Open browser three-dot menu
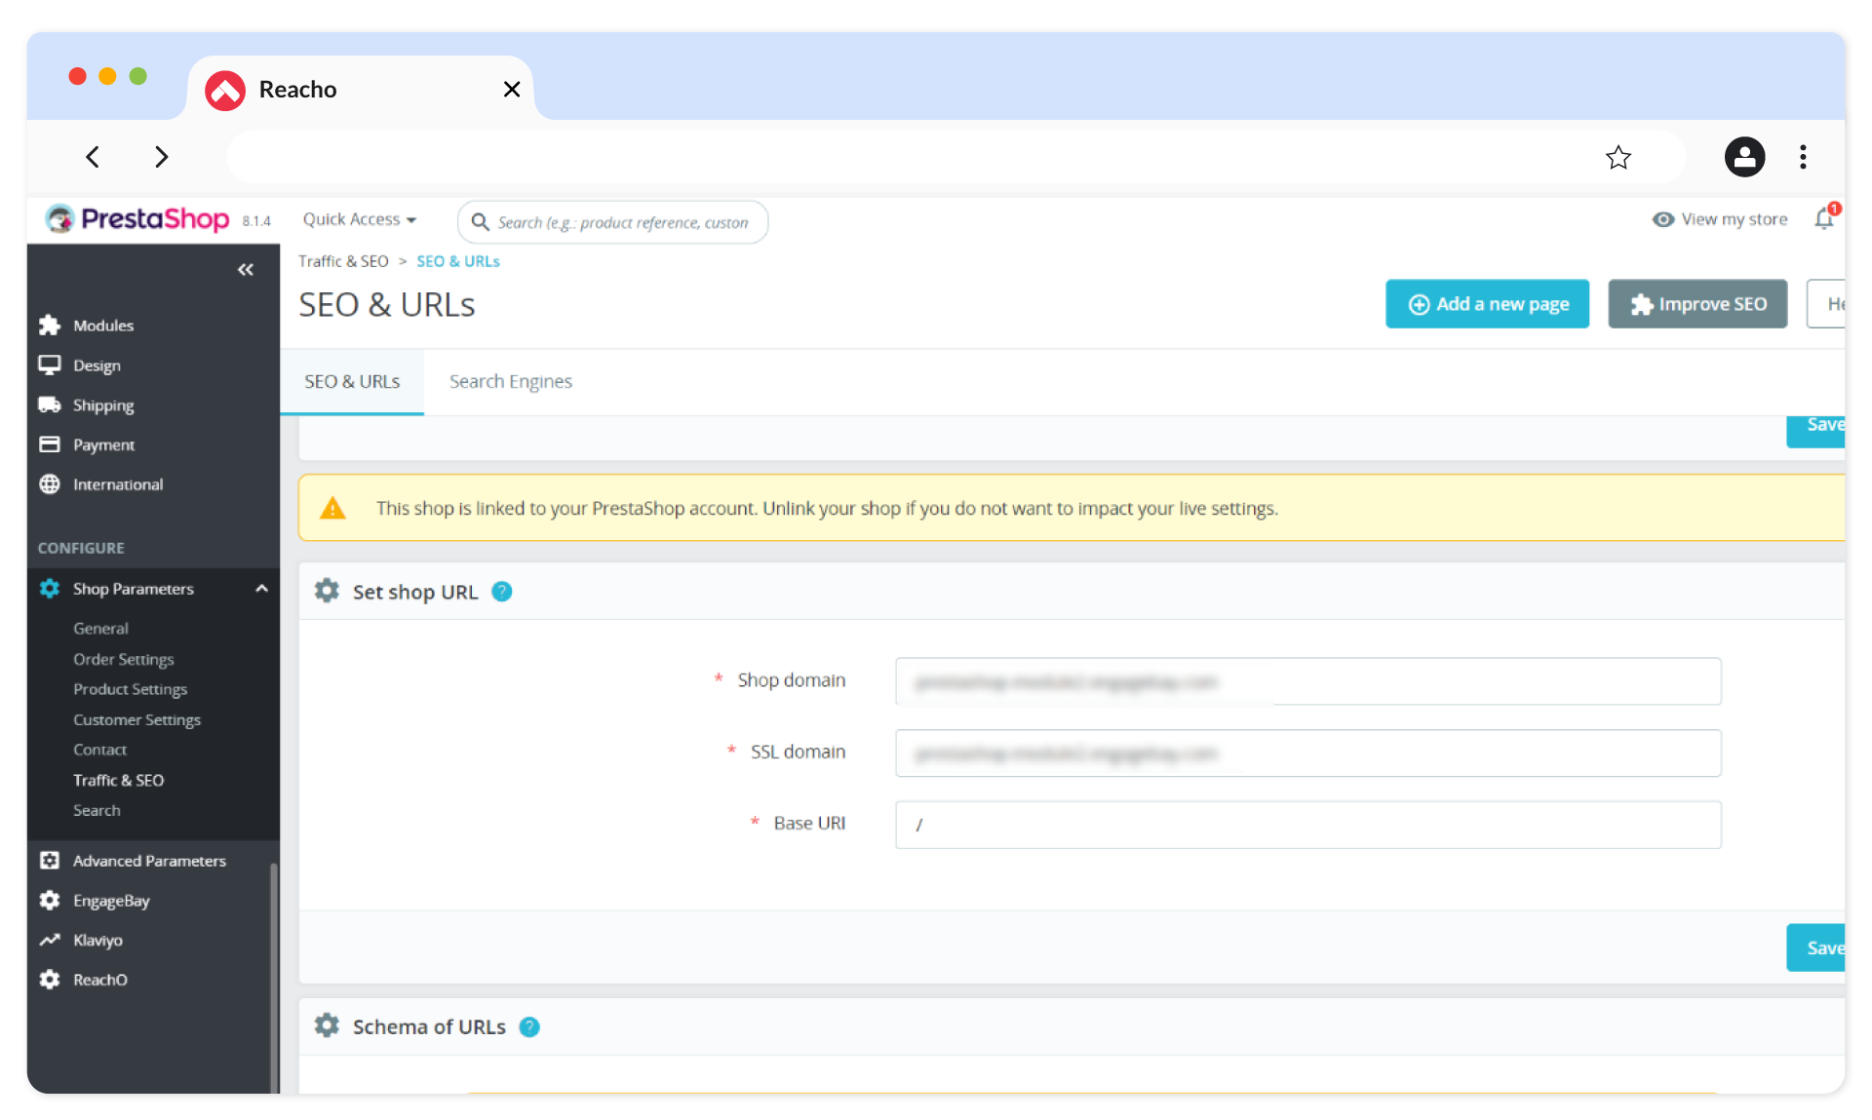Image resolution: width=1872 pixels, height=1120 pixels. (x=1803, y=157)
